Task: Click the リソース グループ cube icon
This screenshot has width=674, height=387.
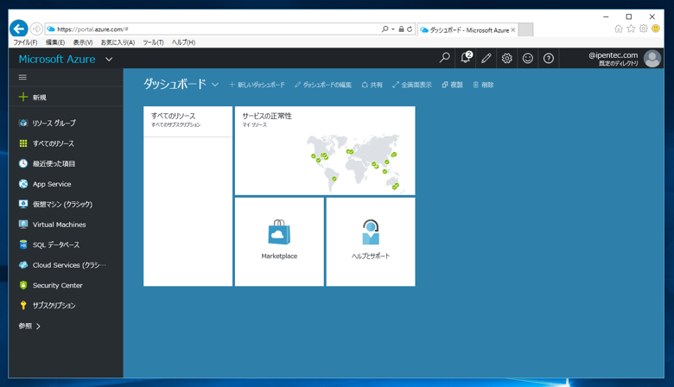Action: tap(23, 123)
